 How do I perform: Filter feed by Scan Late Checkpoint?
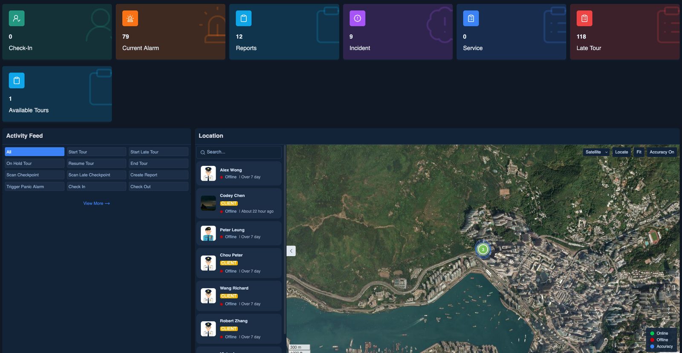96,175
